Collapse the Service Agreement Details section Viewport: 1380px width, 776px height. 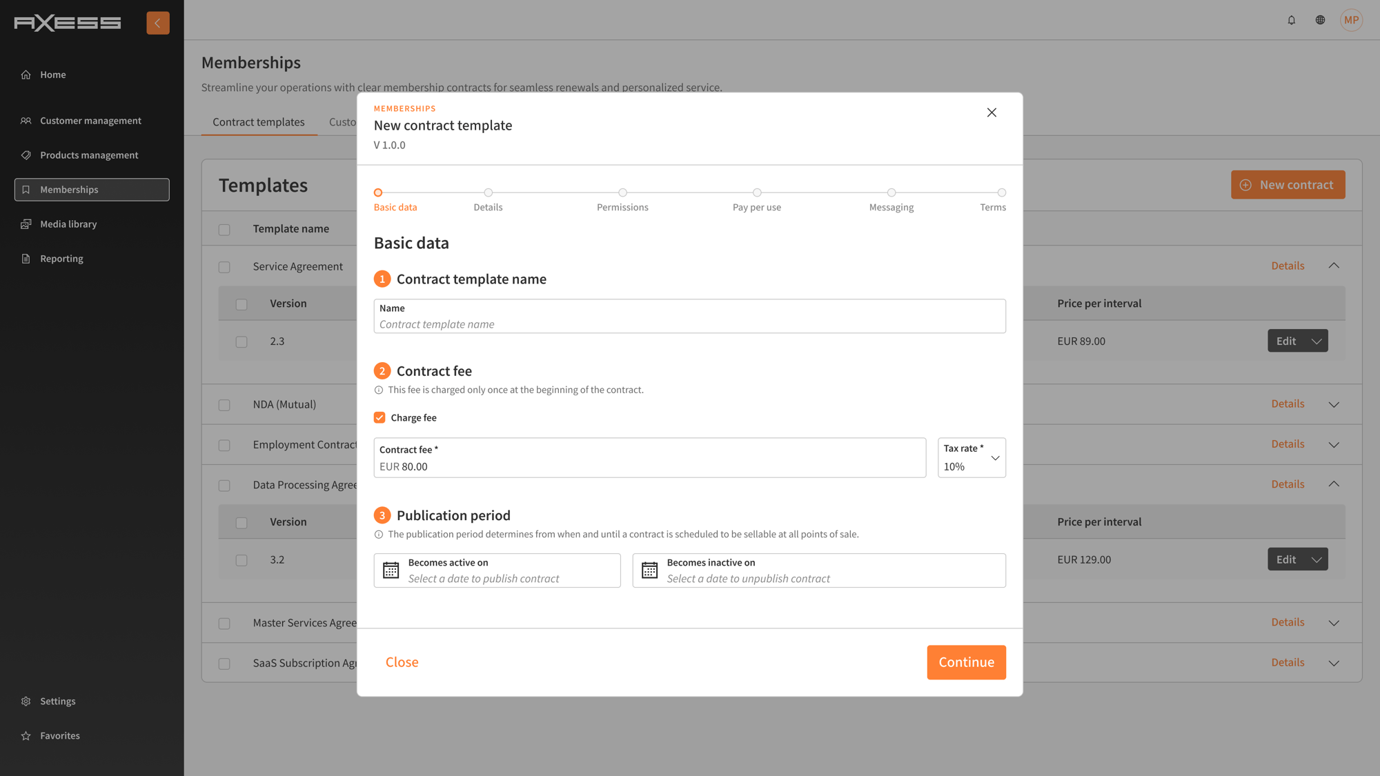tap(1333, 265)
